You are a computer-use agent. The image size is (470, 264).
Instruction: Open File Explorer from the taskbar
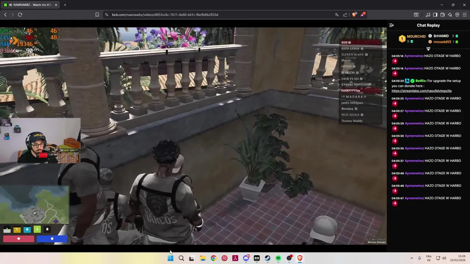pyautogui.click(x=203, y=258)
